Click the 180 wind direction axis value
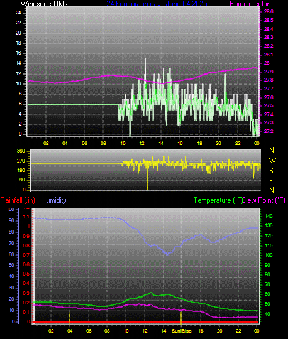Screen dimensions: 288x339 pyautogui.click(x=21, y=170)
